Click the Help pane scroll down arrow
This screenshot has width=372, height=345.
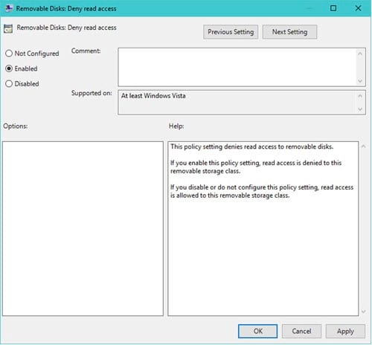click(364, 312)
